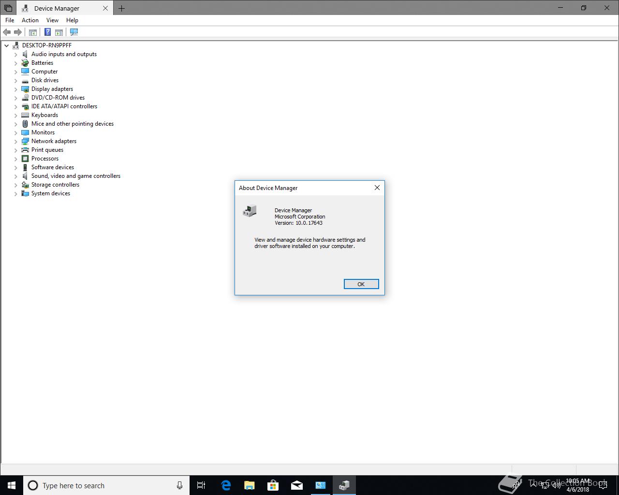Open the Windows Start menu
Viewport: 619px width, 495px height.
pos(12,485)
